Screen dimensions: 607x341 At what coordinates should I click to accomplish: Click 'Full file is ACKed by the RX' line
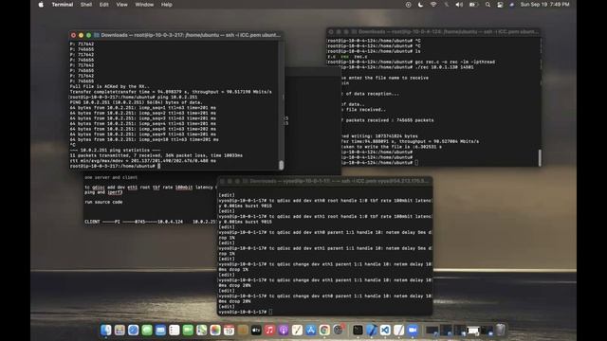[110, 86]
